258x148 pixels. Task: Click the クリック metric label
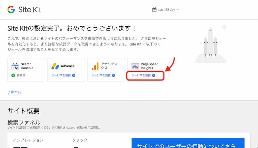[x=80, y=140]
